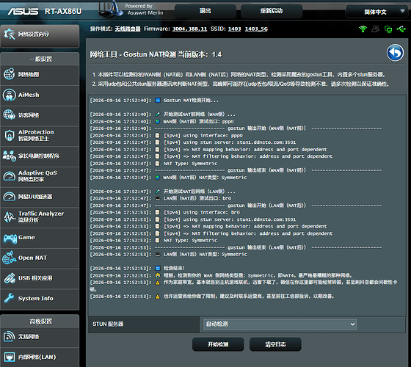Click the green WiFi status icon
Image resolution: width=411 pixels, height=367 pixels.
coord(363,29)
